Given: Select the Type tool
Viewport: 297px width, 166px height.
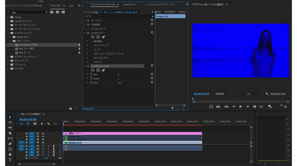Looking at the screenshot, I should 10,160.
